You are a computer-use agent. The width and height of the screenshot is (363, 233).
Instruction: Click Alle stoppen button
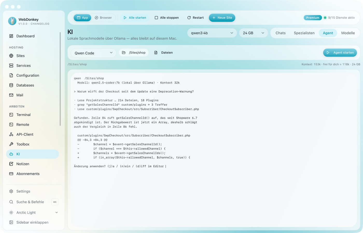click(x=167, y=18)
